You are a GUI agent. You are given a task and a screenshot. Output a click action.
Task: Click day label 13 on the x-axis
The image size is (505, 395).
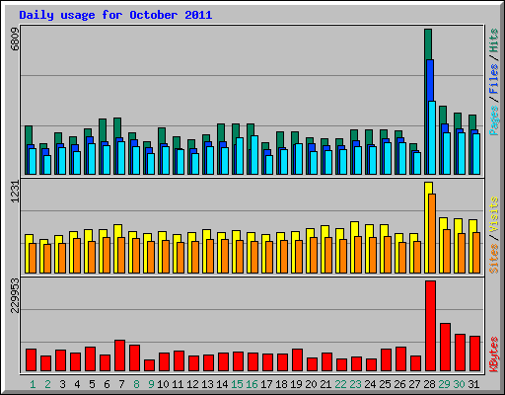click(x=207, y=384)
